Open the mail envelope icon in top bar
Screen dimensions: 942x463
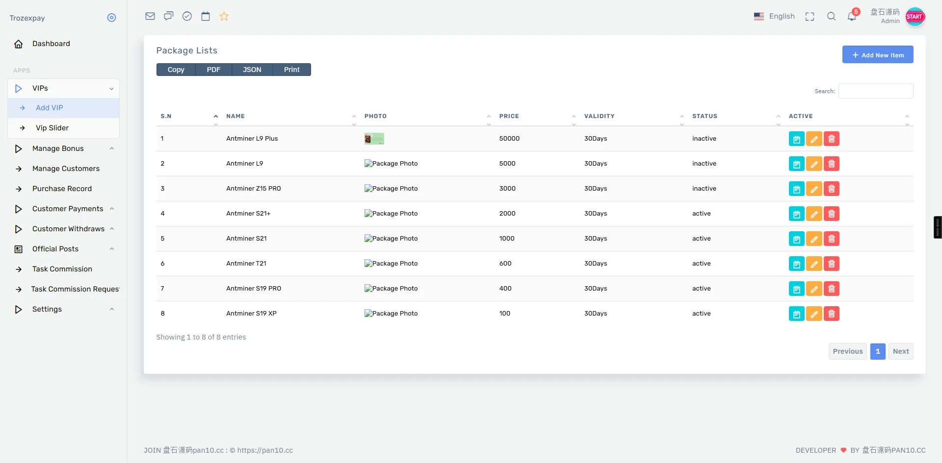click(150, 16)
